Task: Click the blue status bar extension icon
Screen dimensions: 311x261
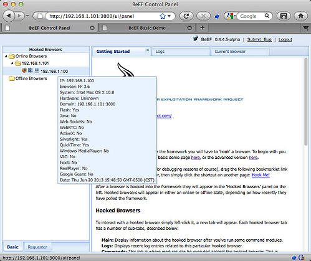Action: click(x=294, y=258)
